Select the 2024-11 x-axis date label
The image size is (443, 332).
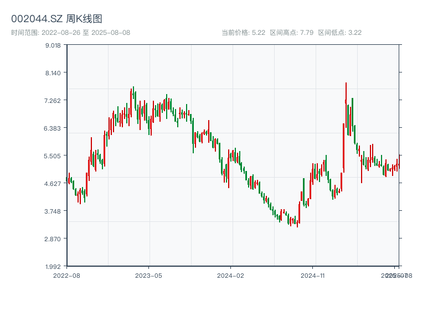[313, 275]
